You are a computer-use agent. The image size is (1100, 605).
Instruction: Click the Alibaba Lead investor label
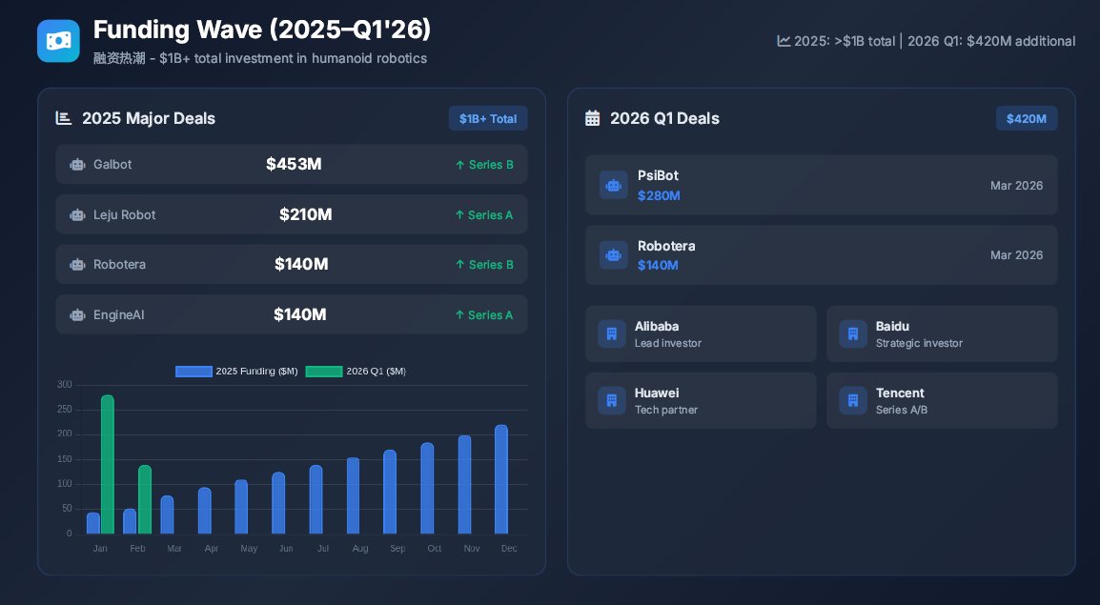click(668, 343)
